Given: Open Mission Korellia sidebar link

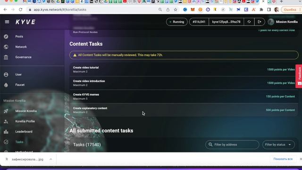Looking at the screenshot, I should (26, 111).
